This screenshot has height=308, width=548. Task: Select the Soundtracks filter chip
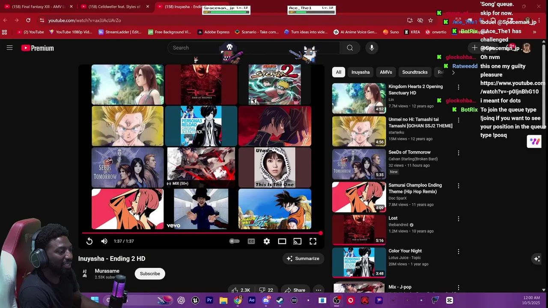(415, 72)
